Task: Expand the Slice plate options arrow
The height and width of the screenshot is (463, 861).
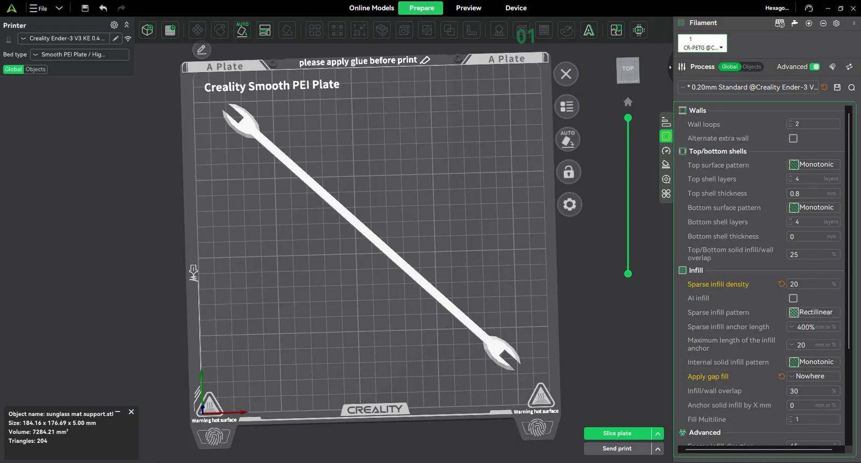Action: pyautogui.click(x=658, y=433)
